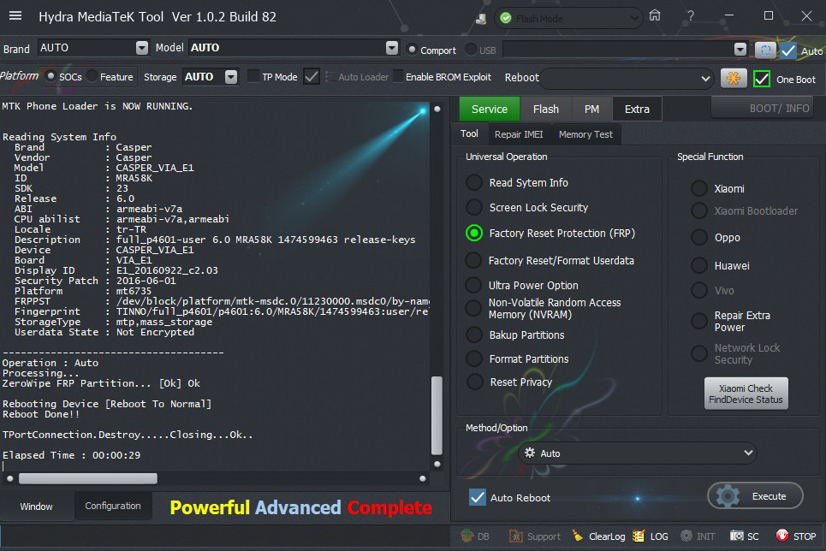This screenshot has width=826, height=551.
Task: Open the Memory Test sub-tab
Action: (x=585, y=134)
